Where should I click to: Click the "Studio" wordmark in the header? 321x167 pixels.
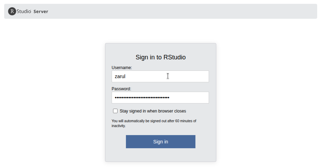point(24,11)
